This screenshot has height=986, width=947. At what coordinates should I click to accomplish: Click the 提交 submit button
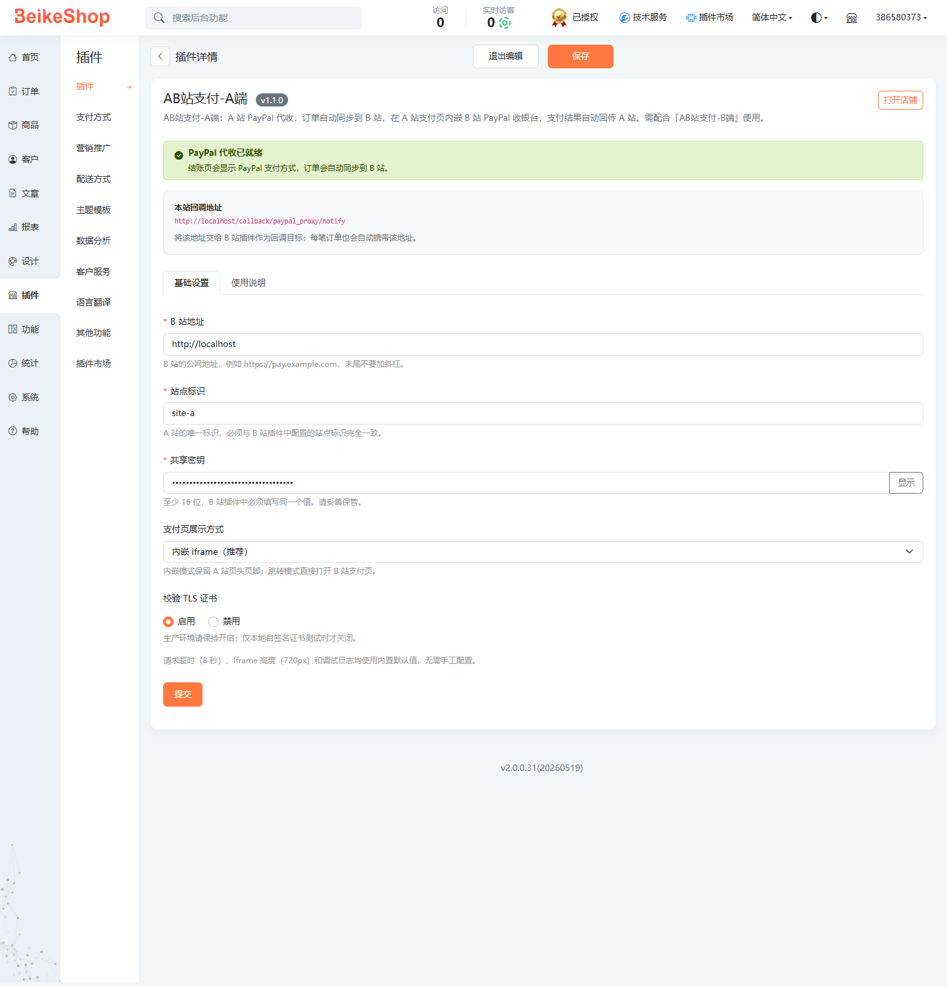183,694
